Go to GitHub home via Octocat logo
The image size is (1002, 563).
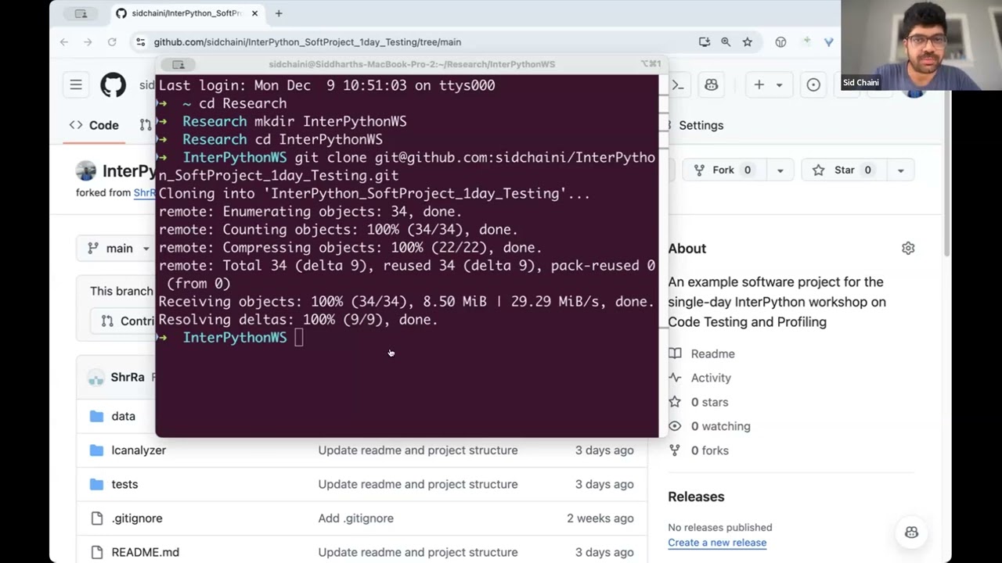113,84
